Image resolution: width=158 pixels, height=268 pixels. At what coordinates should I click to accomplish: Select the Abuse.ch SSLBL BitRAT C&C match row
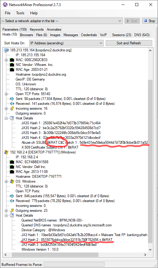pos(85,143)
